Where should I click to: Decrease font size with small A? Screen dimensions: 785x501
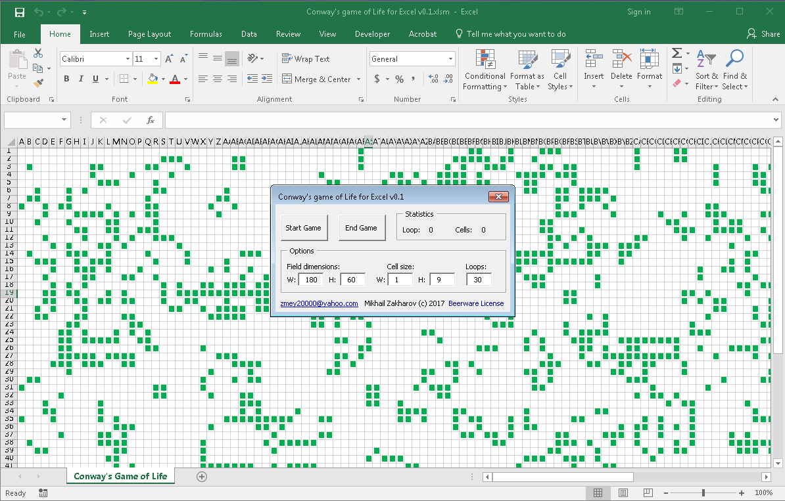[x=183, y=59]
